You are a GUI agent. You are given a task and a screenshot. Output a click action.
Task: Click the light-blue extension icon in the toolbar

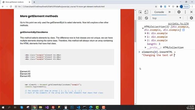[x=165, y=6]
